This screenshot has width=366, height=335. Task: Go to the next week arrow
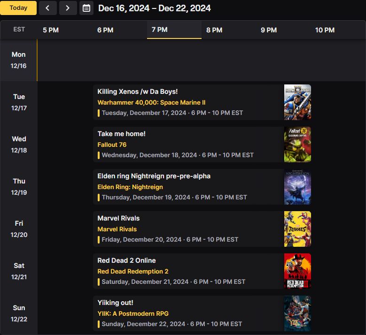(x=68, y=8)
